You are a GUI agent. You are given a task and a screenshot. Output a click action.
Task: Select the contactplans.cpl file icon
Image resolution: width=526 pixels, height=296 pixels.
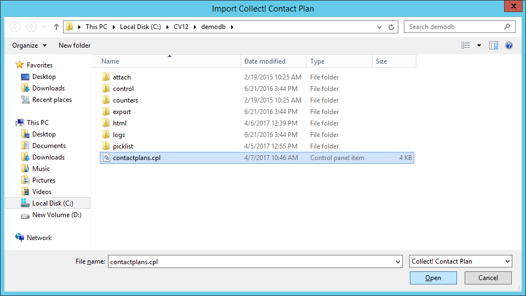coord(106,158)
